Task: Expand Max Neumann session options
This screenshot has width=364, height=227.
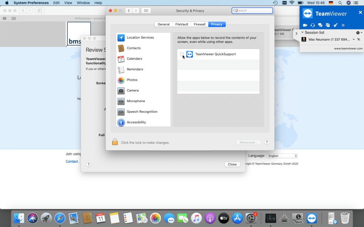Action: pyautogui.click(x=354, y=39)
